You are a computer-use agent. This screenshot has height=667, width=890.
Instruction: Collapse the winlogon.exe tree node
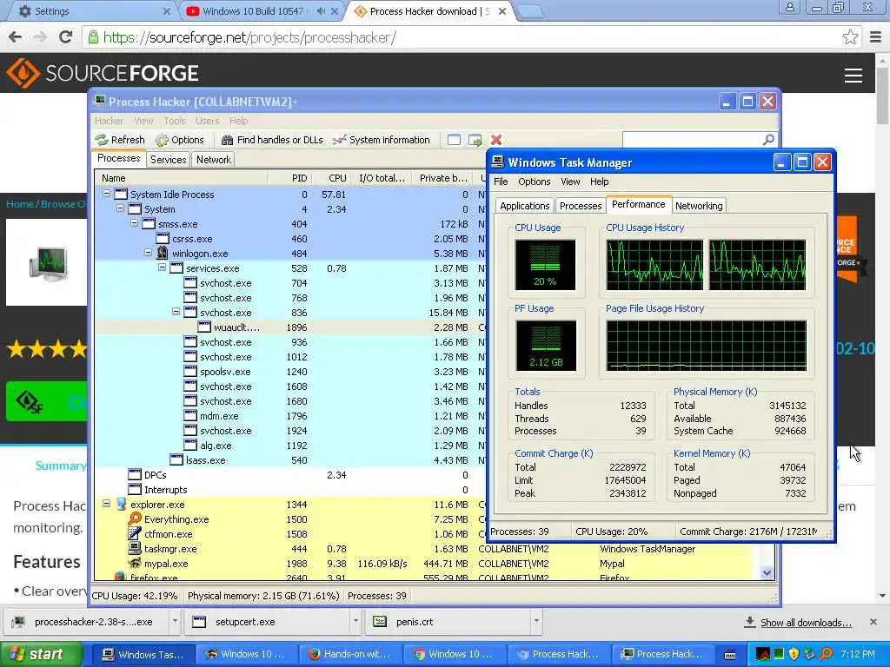click(148, 253)
